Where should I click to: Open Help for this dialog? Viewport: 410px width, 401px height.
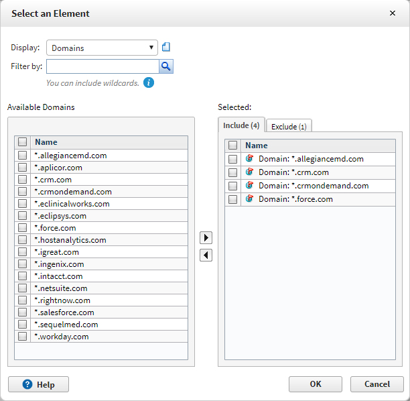pos(38,384)
